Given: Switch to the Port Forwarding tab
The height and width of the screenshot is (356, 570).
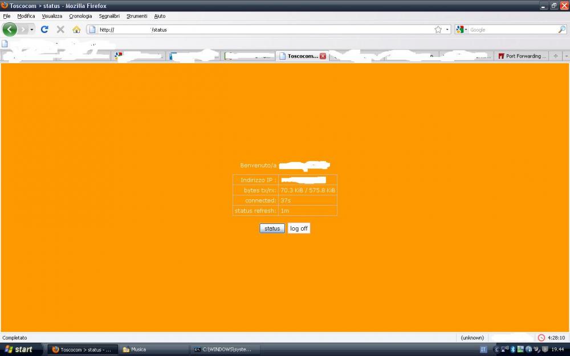Looking at the screenshot, I should point(522,56).
